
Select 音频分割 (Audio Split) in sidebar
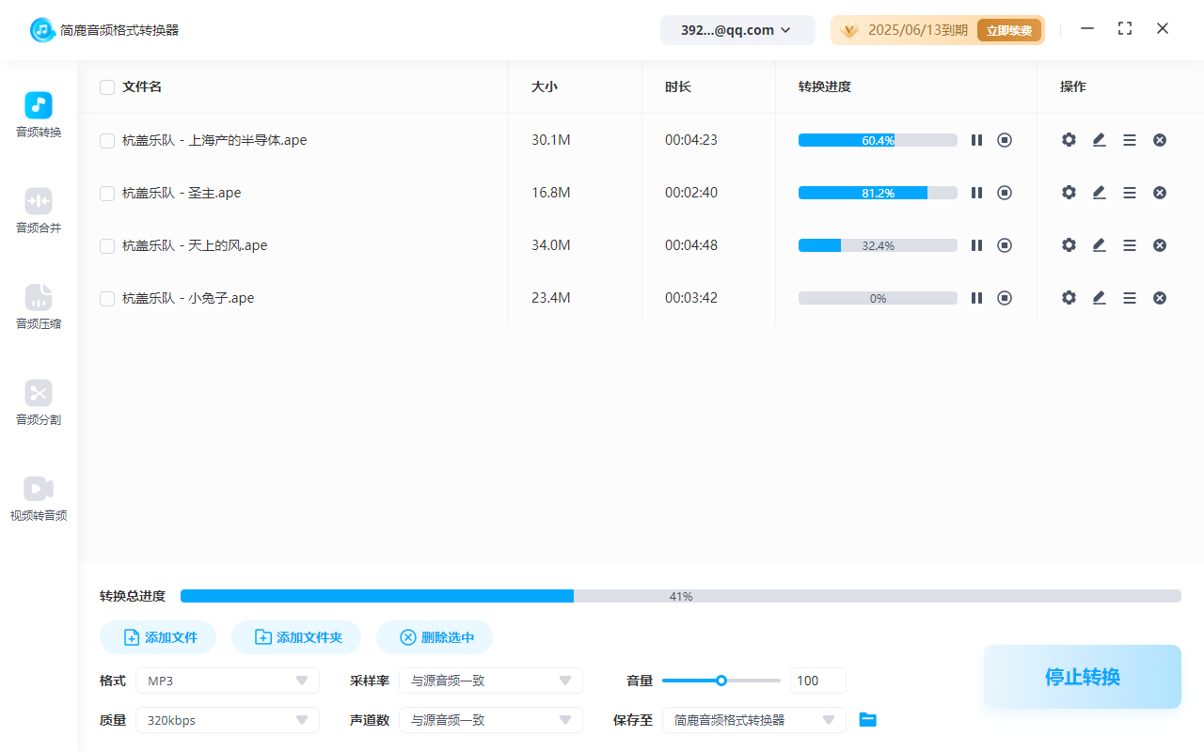pos(38,403)
